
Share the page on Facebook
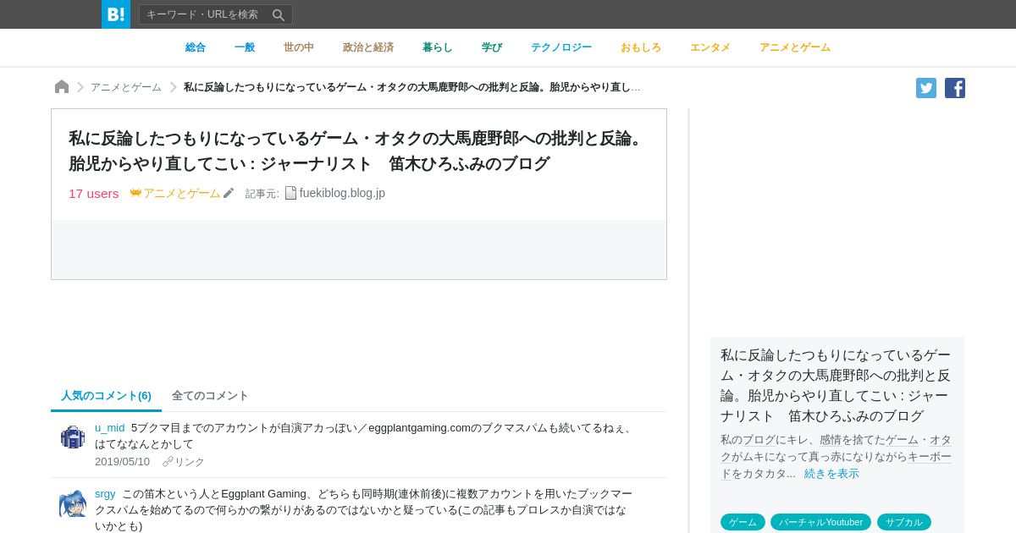pyautogui.click(x=955, y=88)
